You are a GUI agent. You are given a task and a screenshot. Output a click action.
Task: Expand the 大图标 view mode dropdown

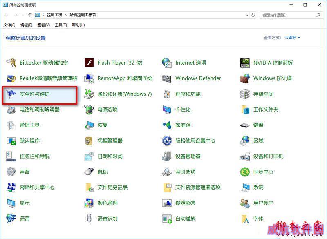point(293,38)
